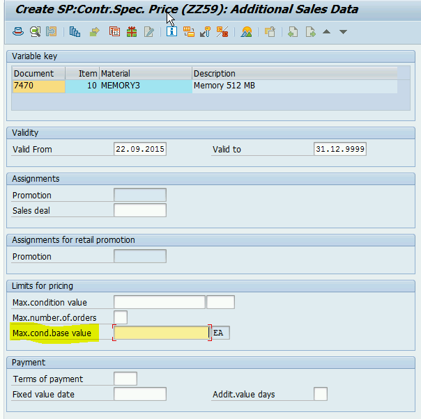Image resolution: width=421 pixels, height=419 pixels.
Task: Click the Max.number.of.orders field
Action: [121, 317]
